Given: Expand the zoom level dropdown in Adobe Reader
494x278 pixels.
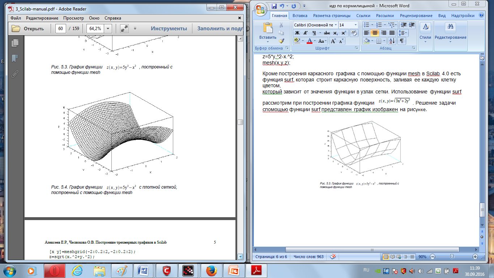Looking at the screenshot, I should [108, 29].
